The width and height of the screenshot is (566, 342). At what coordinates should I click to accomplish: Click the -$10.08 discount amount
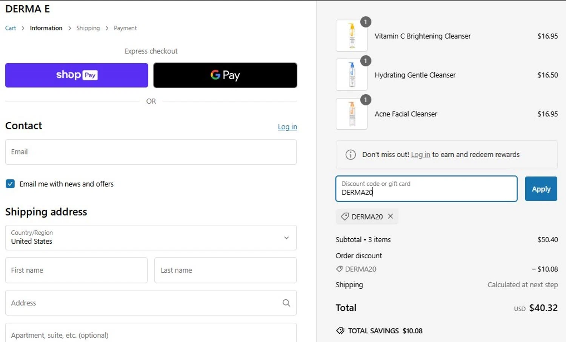pos(545,269)
